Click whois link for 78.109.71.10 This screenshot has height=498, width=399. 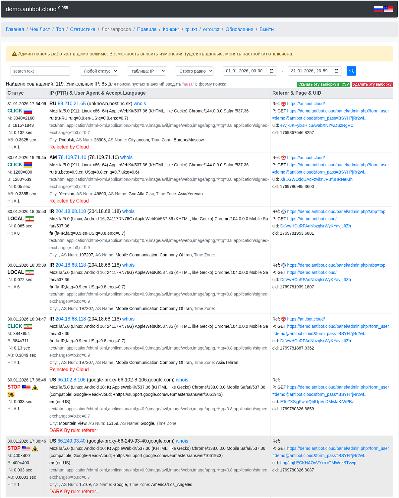click(126, 157)
